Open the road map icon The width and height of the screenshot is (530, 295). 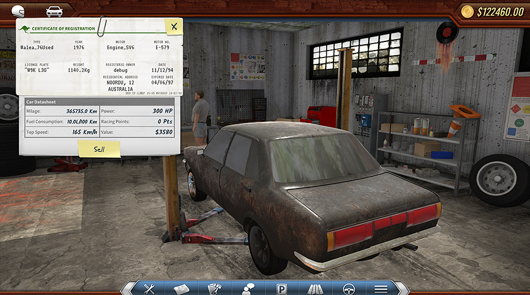click(x=315, y=289)
